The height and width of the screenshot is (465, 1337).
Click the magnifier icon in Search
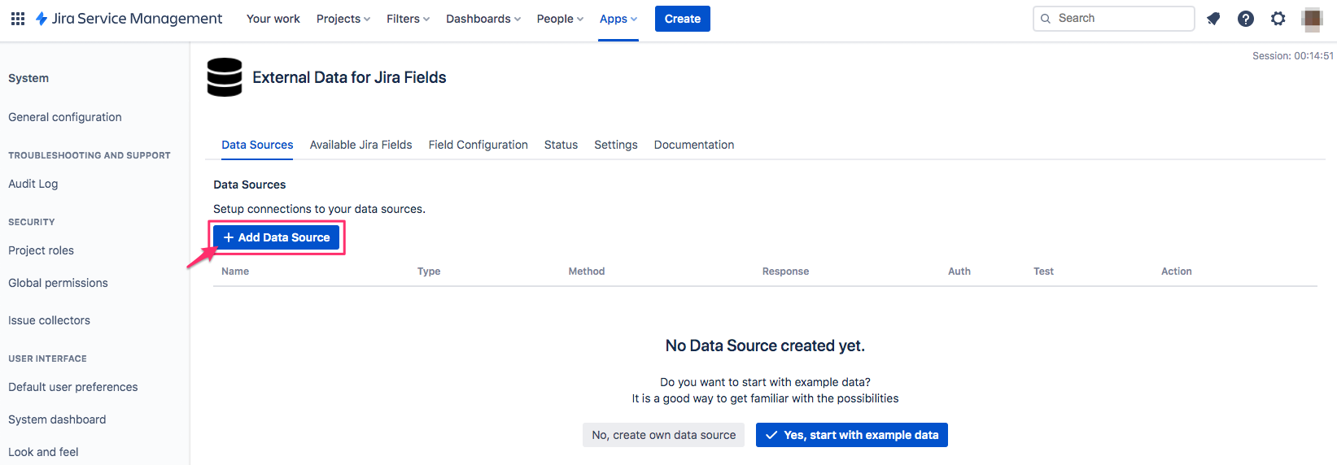[1046, 19]
